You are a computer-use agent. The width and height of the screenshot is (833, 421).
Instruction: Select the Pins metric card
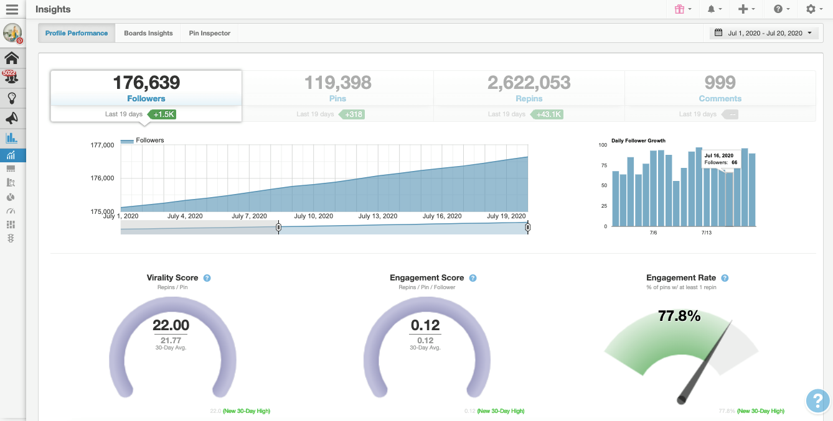338,96
